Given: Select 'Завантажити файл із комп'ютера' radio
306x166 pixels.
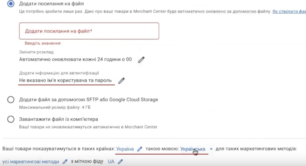Looking at the screenshot, I should click(11, 120).
